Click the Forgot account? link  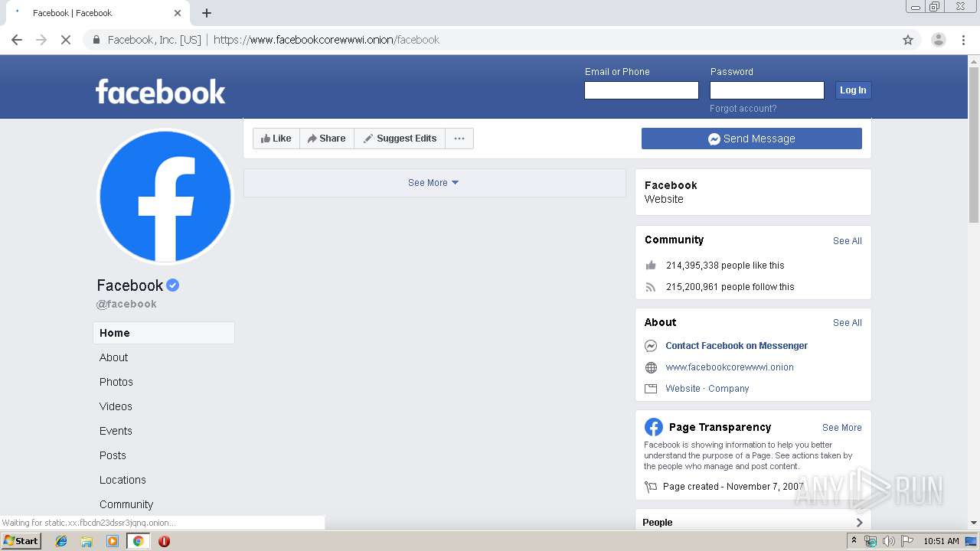coord(743,109)
